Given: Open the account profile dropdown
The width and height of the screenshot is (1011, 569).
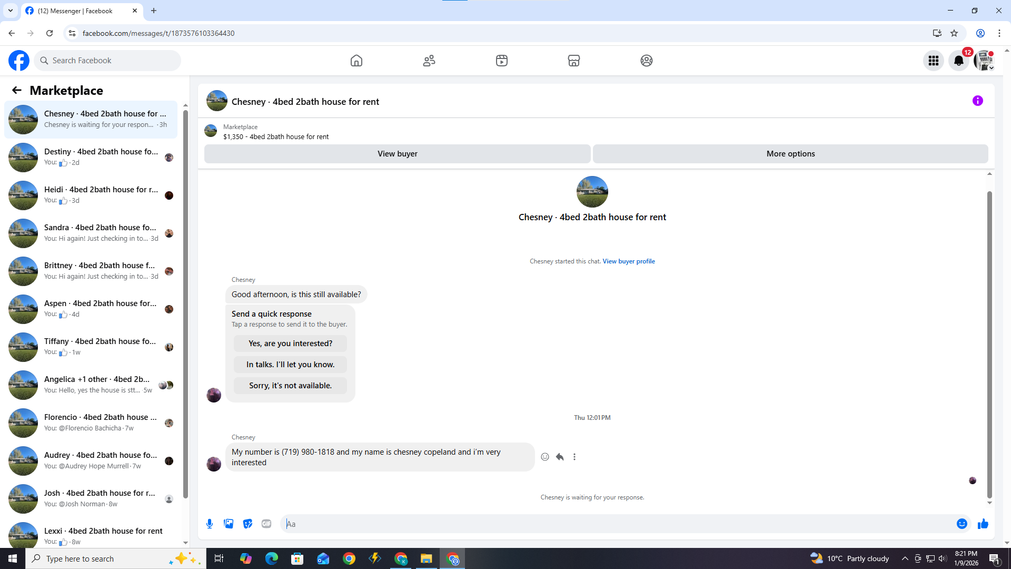Looking at the screenshot, I should [x=984, y=61].
